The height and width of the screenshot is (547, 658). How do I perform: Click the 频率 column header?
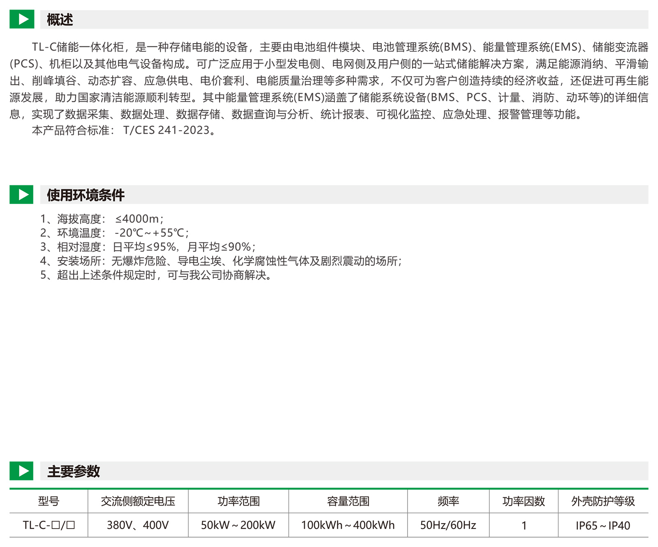[448, 501]
